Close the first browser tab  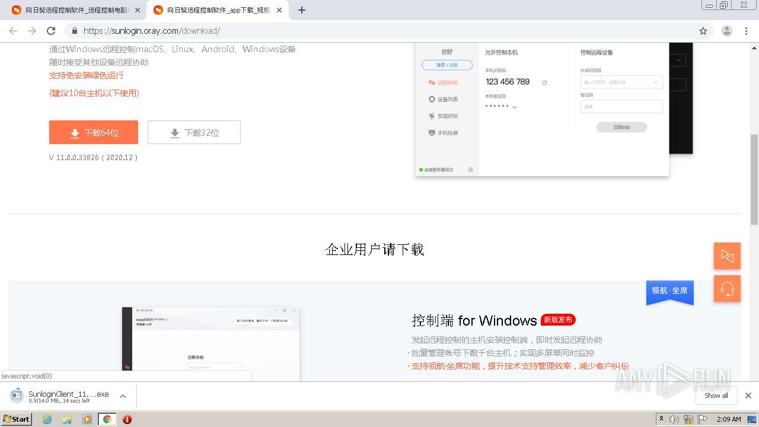click(x=138, y=10)
